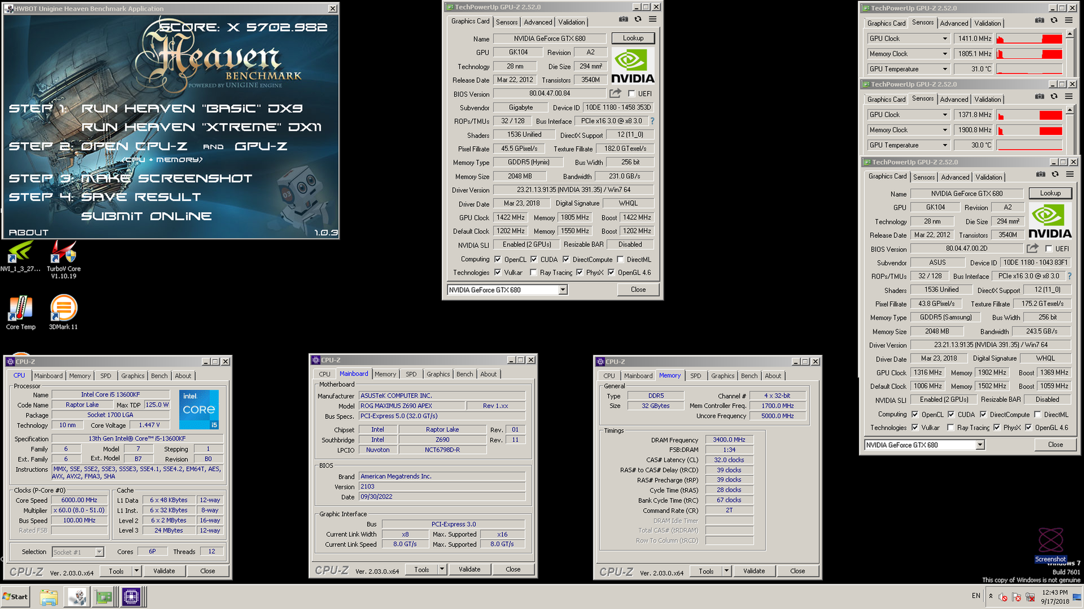Viewport: 1084px width, 609px height.
Task: Click the GPU Clock graph in the sensors window showing 1411.0 MHz
Action: pos(1029,38)
